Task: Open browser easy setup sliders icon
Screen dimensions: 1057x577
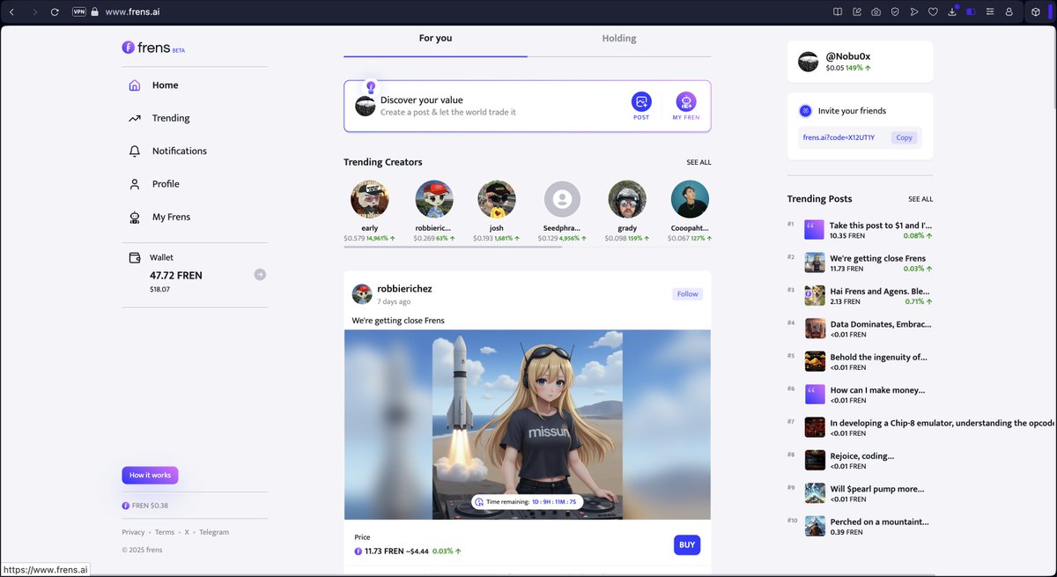Action: tap(990, 12)
